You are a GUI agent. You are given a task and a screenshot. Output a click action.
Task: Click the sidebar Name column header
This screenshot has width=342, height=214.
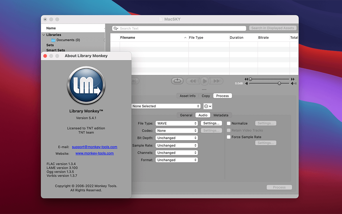pyautogui.click(x=73, y=28)
